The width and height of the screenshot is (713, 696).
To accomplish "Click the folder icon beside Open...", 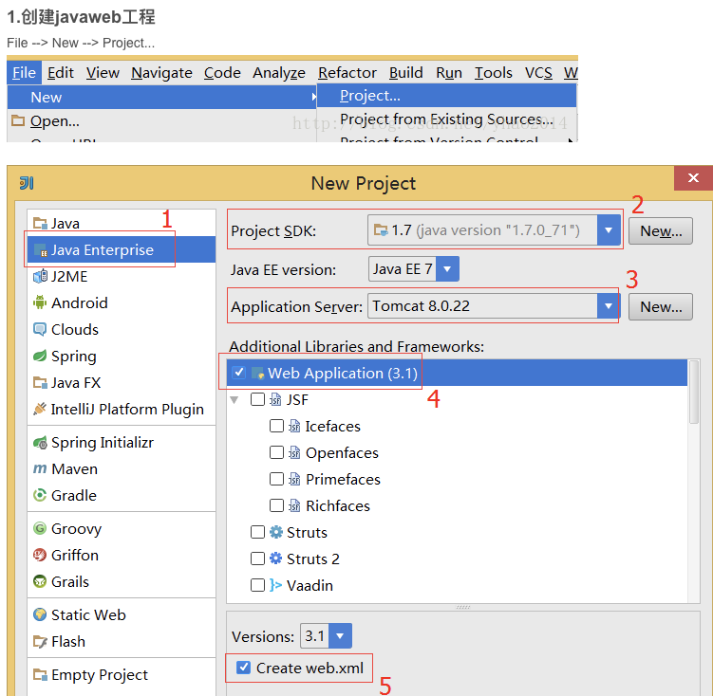I will [x=18, y=120].
